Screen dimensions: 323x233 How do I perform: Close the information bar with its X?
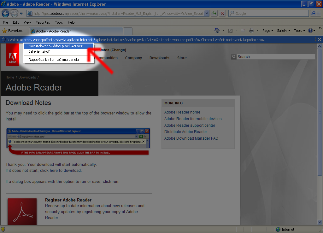coord(319,39)
